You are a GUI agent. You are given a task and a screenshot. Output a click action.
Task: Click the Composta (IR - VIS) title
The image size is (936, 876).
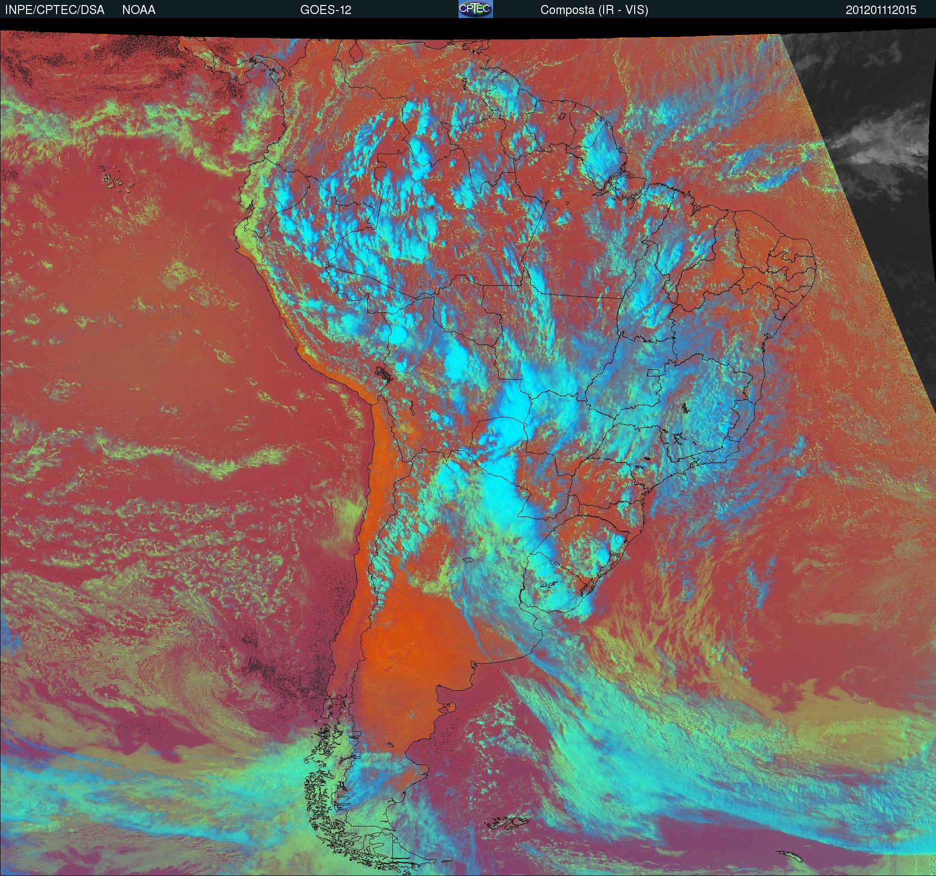pyautogui.click(x=594, y=10)
